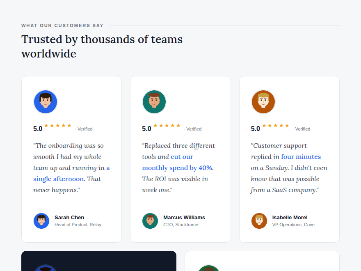
Task: Click the green avatar in the bottom right card
Action: tap(209, 268)
